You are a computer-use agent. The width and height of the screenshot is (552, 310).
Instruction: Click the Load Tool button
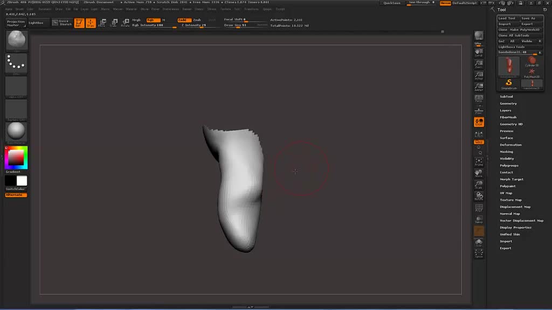507,18
